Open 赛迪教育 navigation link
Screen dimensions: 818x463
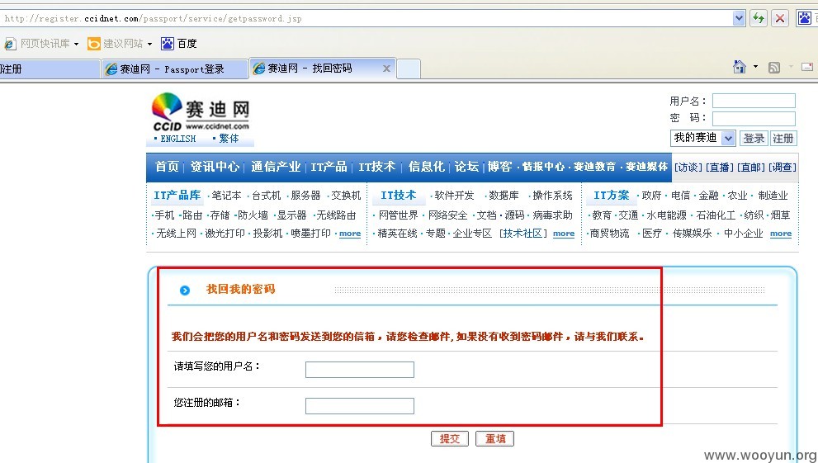[594, 167]
